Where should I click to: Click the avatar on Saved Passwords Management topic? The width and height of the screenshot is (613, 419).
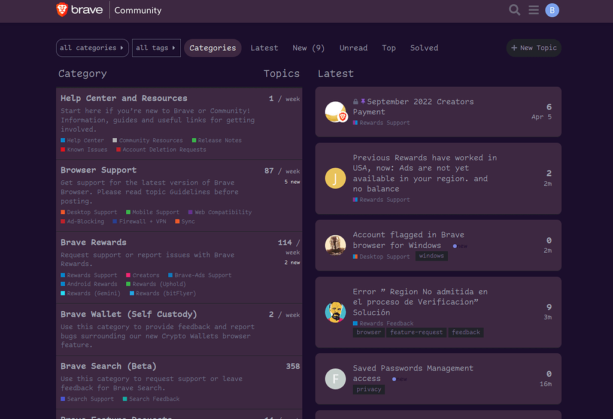(x=335, y=378)
